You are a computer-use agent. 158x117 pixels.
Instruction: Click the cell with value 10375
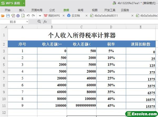(x=141, y=99)
